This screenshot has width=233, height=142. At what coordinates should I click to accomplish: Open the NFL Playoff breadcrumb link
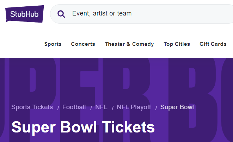point(134,107)
